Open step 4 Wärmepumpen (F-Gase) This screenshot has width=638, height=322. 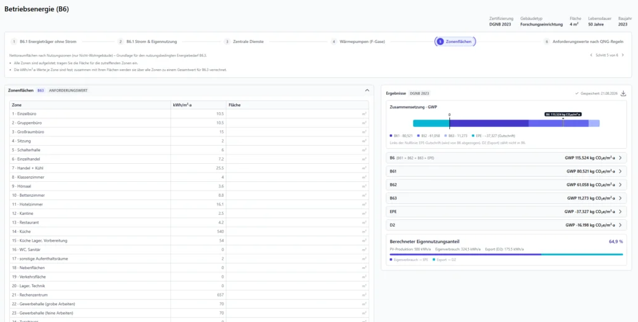click(358, 42)
